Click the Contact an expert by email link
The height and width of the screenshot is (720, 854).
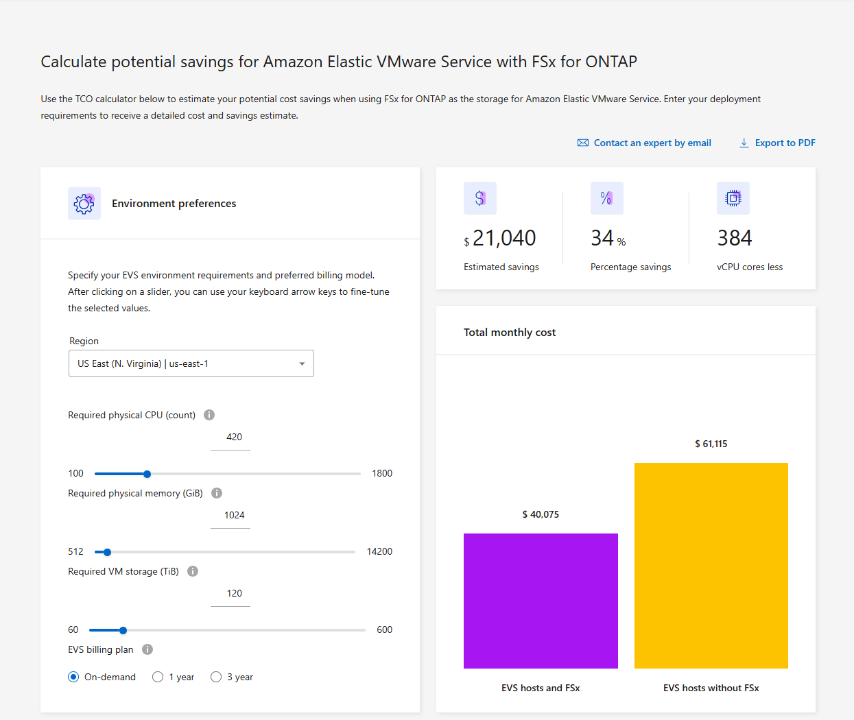(x=652, y=143)
